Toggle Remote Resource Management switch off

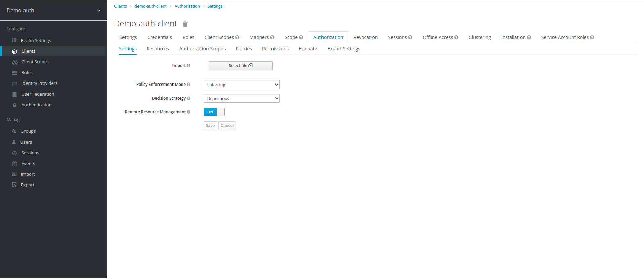click(x=214, y=112)
